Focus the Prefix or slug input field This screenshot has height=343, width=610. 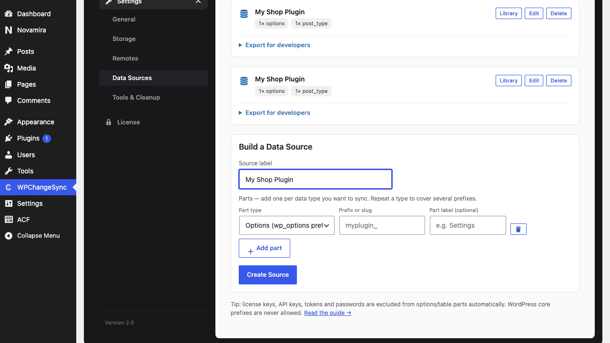[x=382, y=225]
